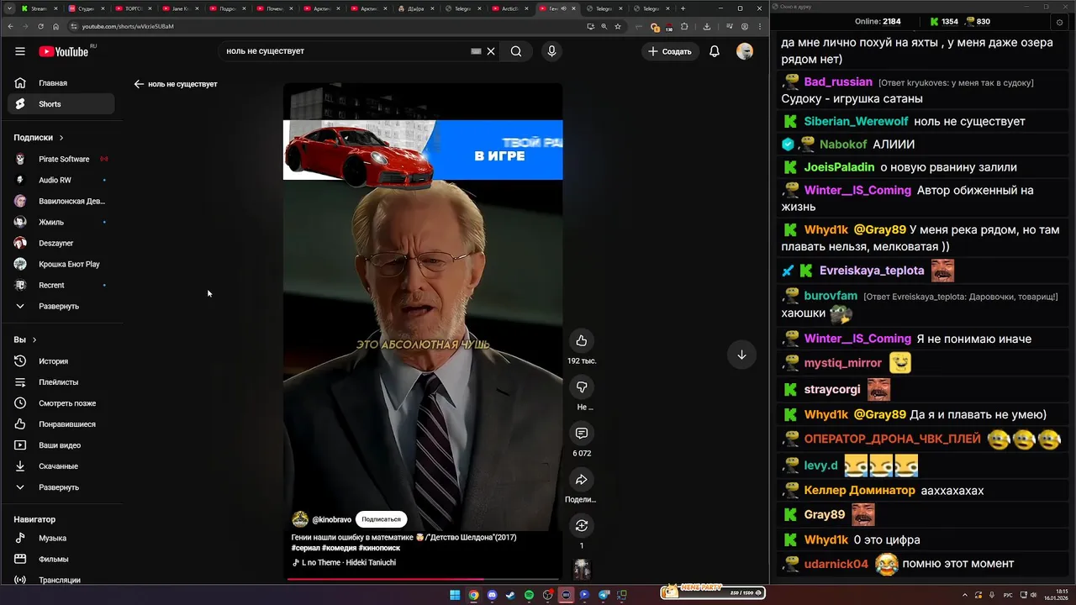Open the notifications bell
Image resolution: width=1076 pixels, height=605 pixels.
coord(715,51)
